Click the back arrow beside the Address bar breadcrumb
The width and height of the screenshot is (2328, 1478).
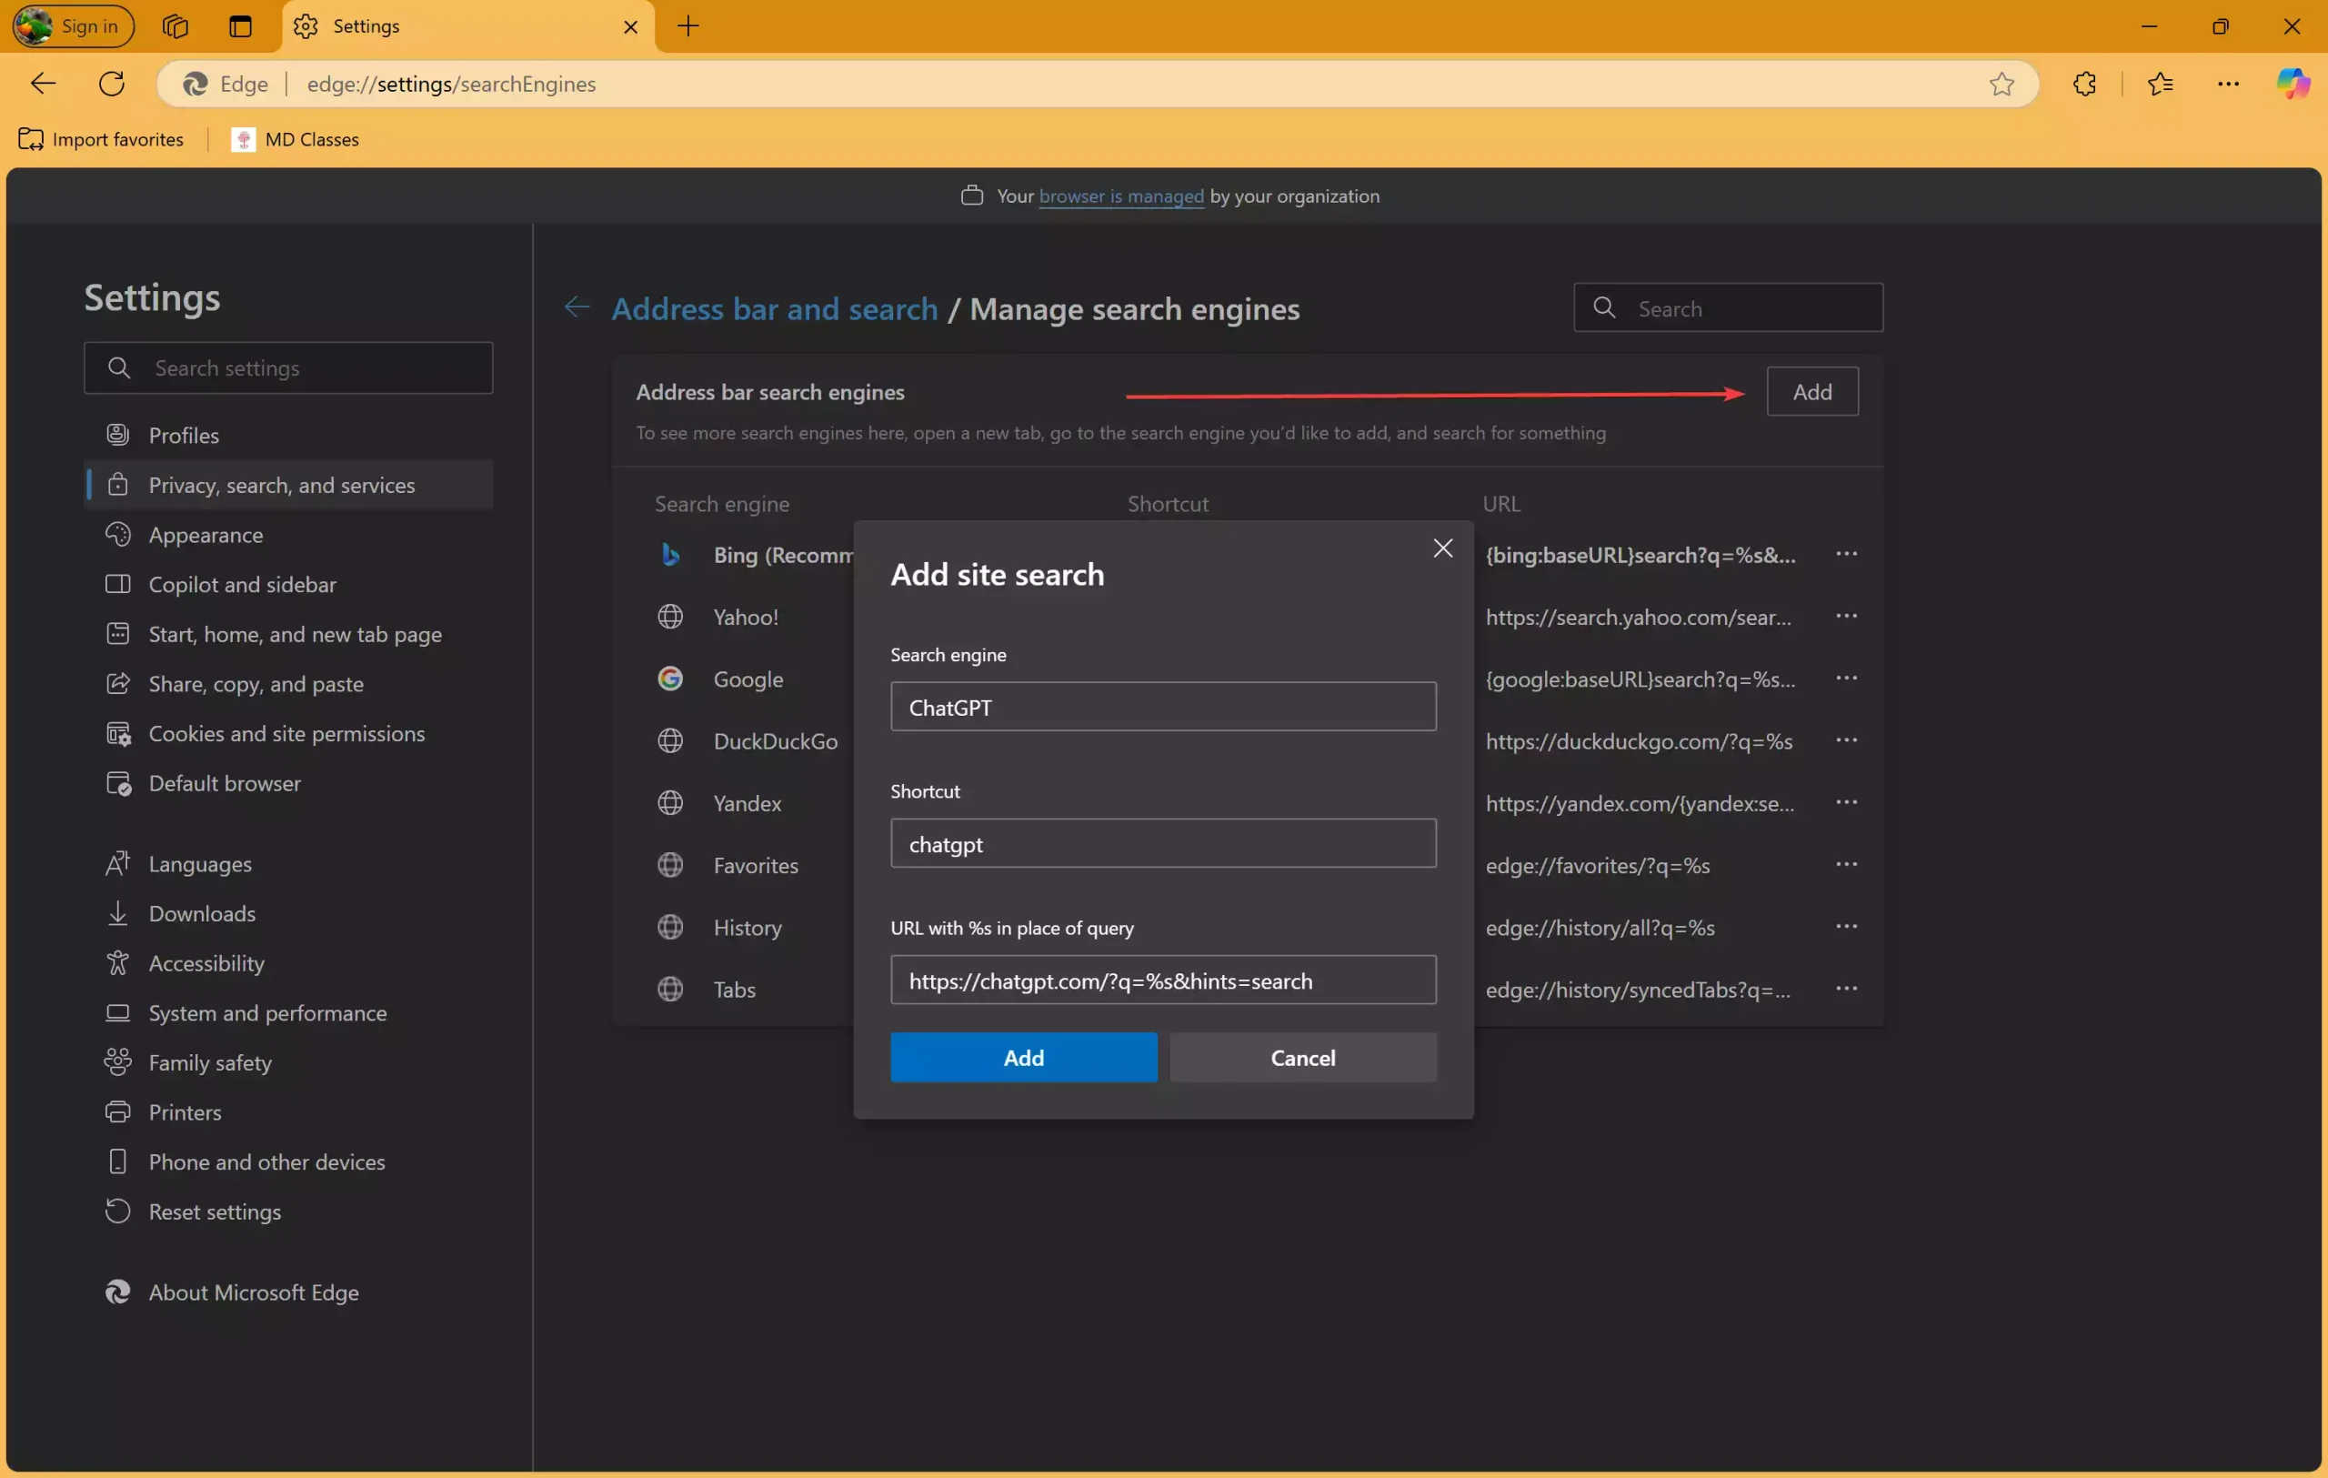577,307
